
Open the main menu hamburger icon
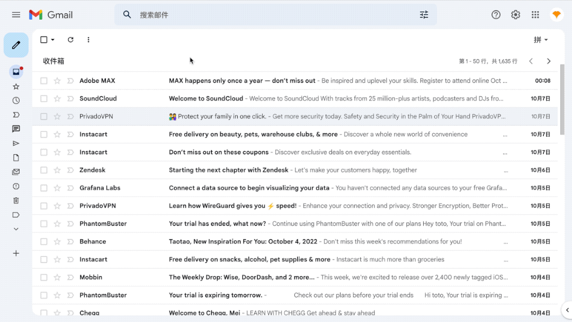[x=16, y=15]
